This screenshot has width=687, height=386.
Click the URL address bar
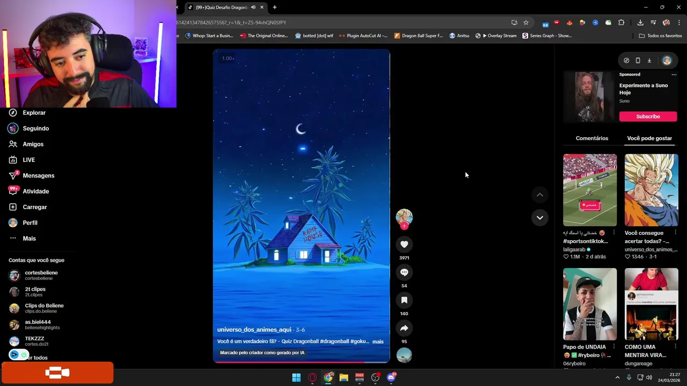343,23
